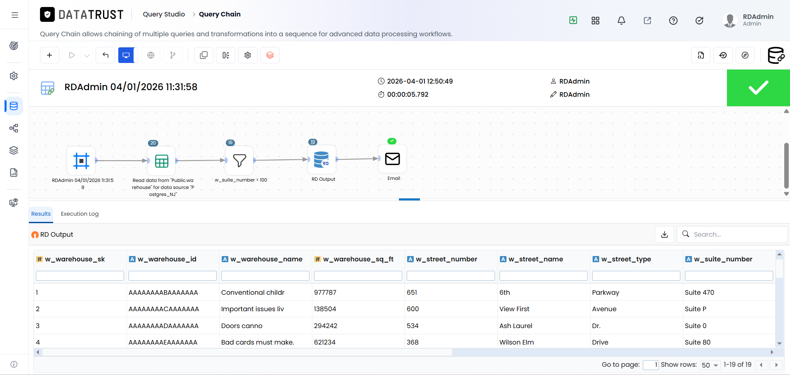The image size is (790, 375).
Task: Click the red layers stack icon
Action: 270,55
